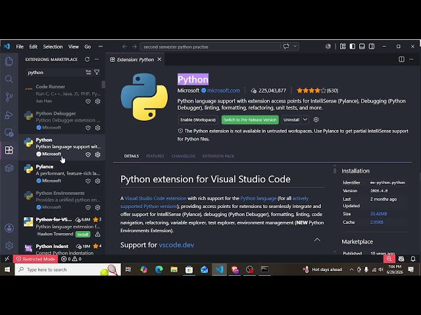Switch to the Features tab
This screenshot has width=421, height=315.
(155, 156)
